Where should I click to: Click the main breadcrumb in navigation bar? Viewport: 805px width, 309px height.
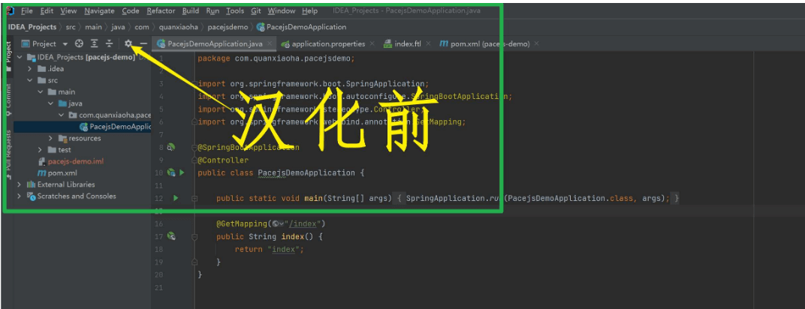click(x=93, y=27)
